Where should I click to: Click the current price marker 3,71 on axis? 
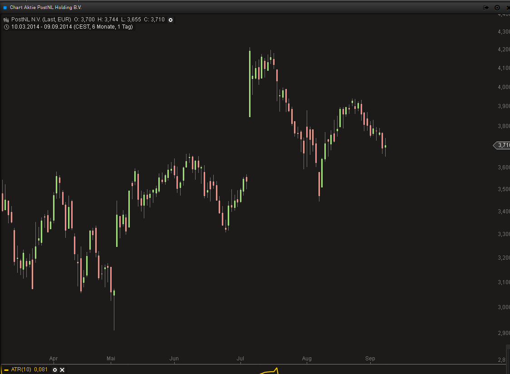coord(502,145)
